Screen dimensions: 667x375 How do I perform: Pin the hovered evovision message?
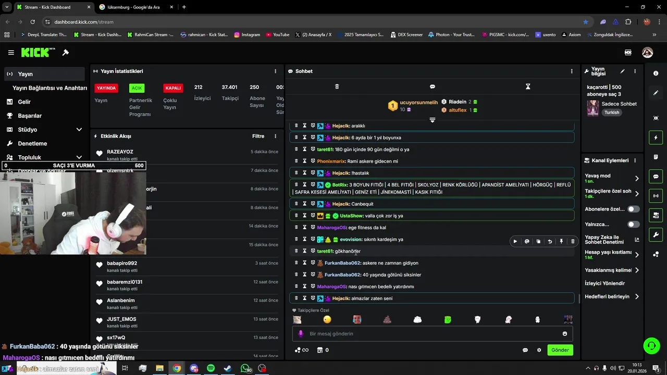tap(561, 242)
